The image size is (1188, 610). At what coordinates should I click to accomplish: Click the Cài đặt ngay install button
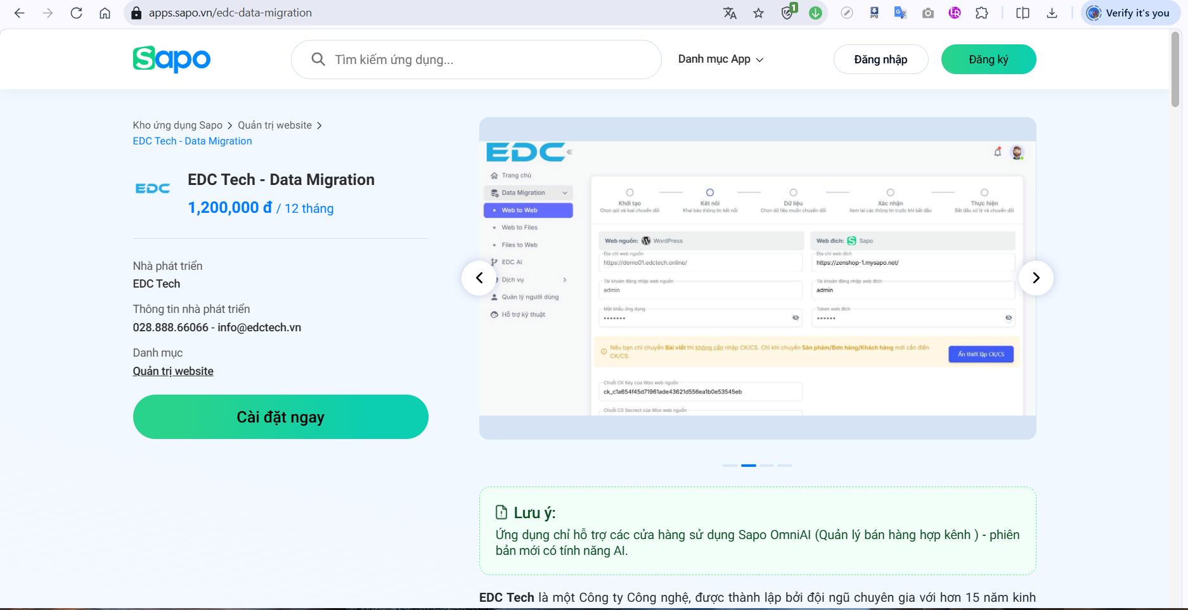coord(281,417)
